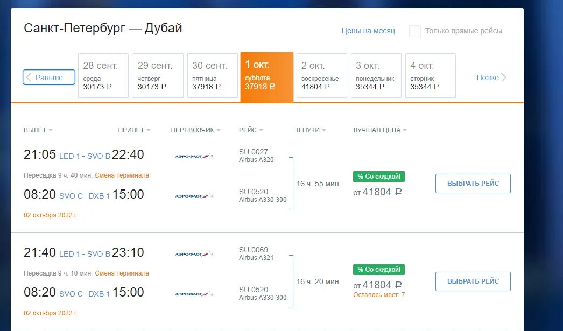
Task: Sort by ЛУЧШАЯ ЦЕНА column
Action: [379, 130]
